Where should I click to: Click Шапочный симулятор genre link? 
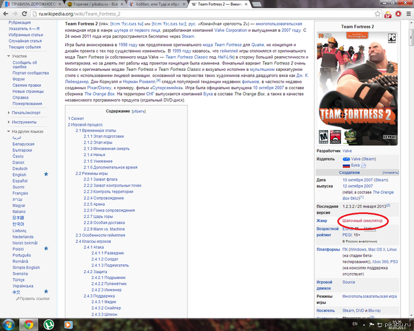tap(362, 220)
